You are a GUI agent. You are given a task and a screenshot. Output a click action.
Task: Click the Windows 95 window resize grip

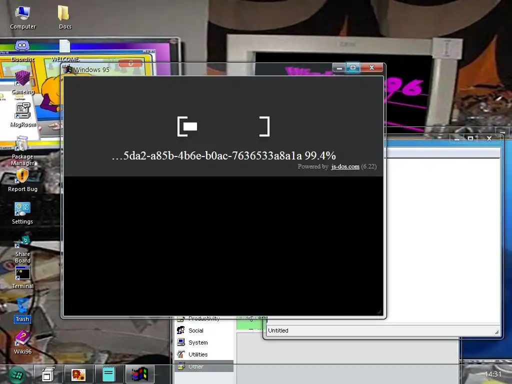tap(379, 312)
